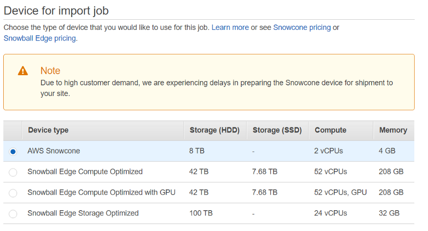Pick the Snowball Edge Storage Optimized radio button
Viewport: 428px width, 231px height.
tap(13, 213)
